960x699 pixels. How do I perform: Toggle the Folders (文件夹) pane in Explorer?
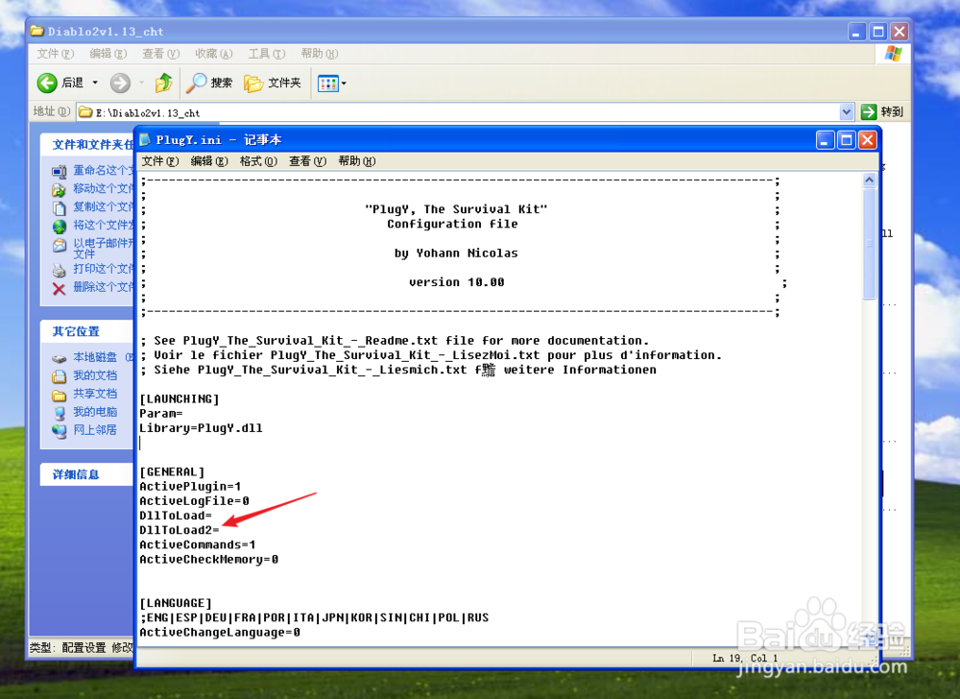pos(273,83)
